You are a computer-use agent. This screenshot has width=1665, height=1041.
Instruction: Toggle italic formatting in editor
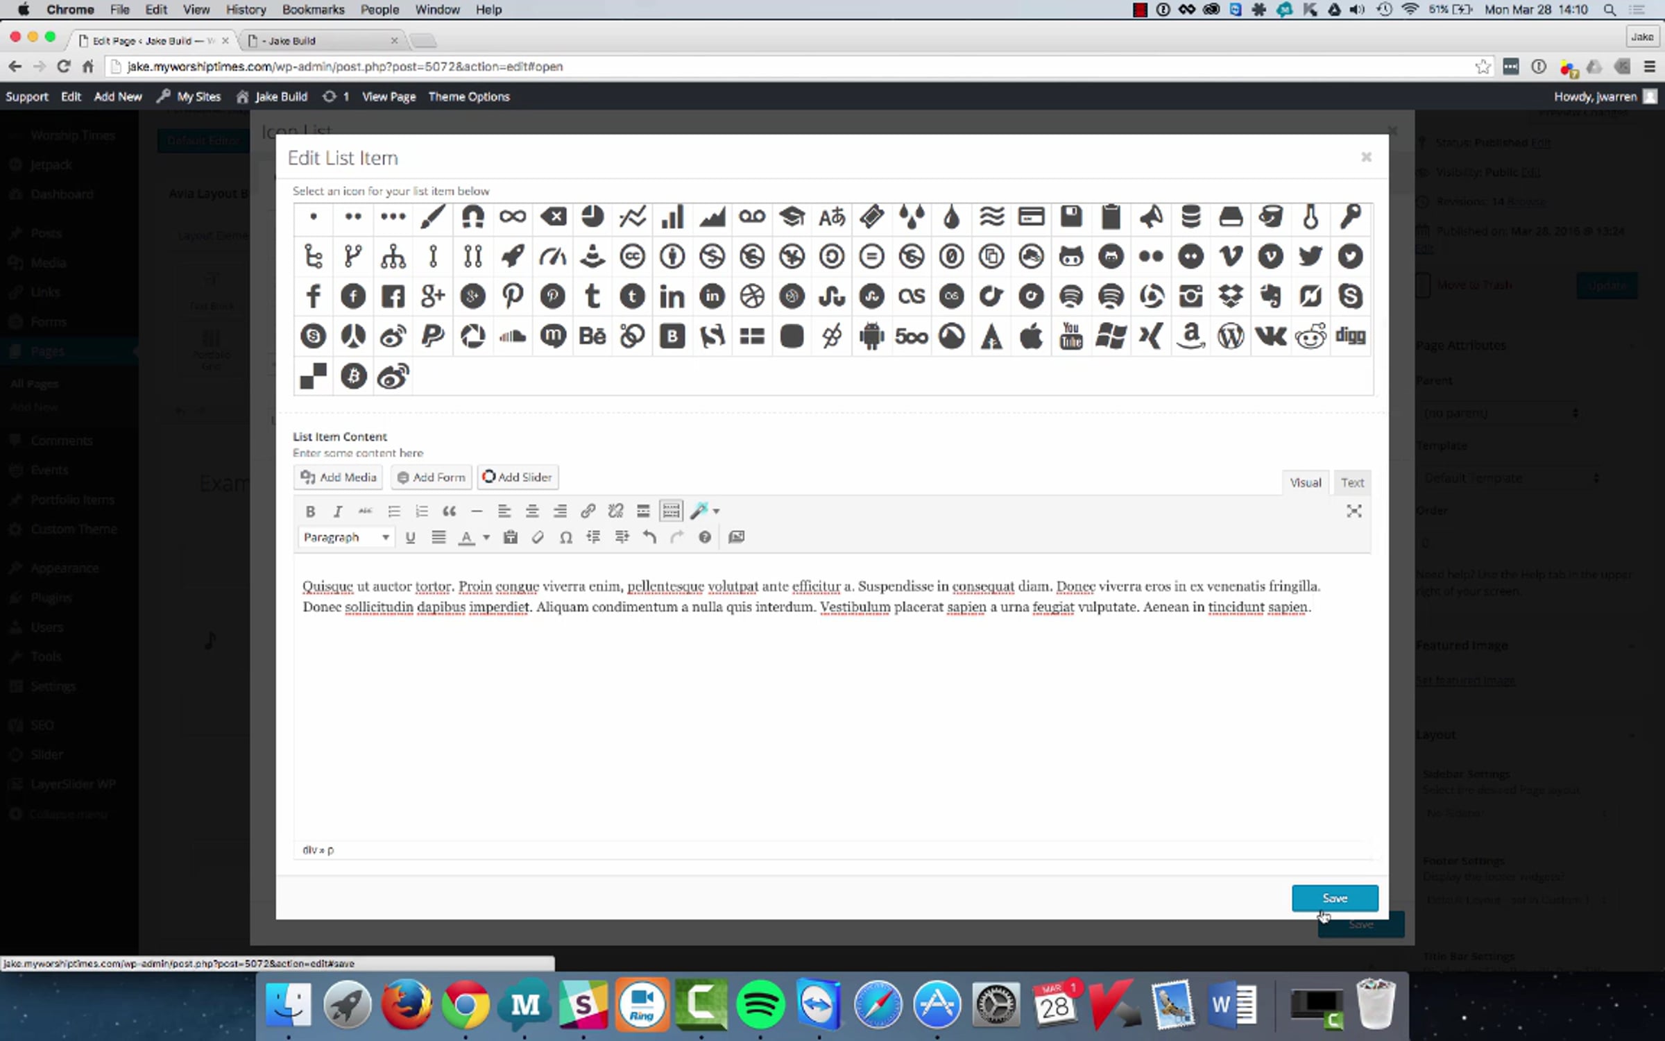[x=338, y=511]
